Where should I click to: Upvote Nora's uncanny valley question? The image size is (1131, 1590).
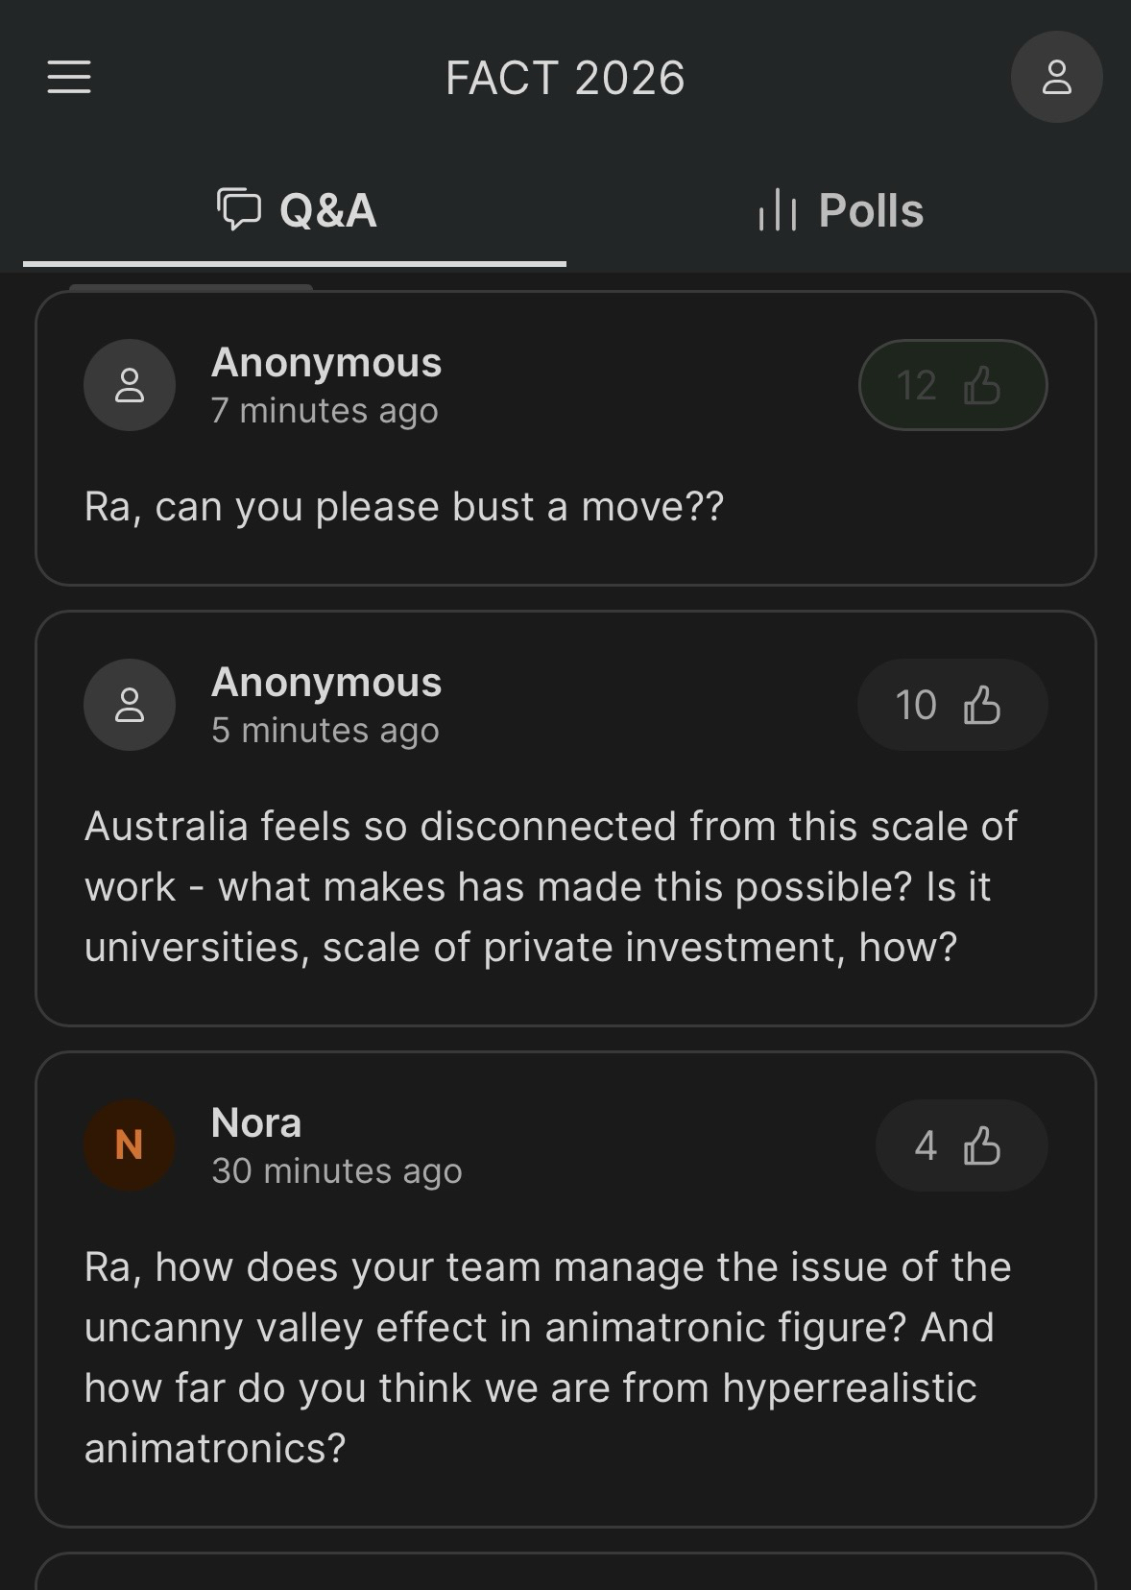click(961, 1145)
